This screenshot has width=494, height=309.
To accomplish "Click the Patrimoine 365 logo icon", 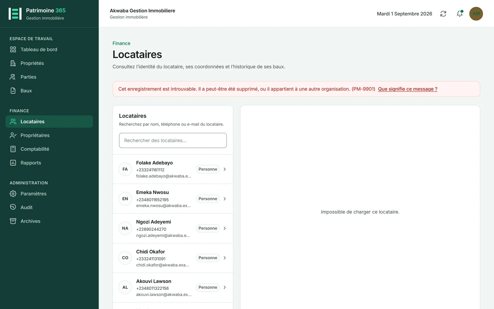I will click(x=15, y=14).
